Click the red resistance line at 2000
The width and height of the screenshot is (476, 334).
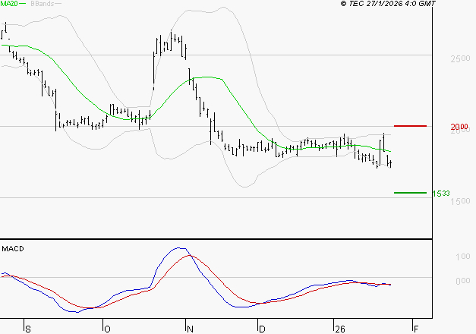point(410,126)
